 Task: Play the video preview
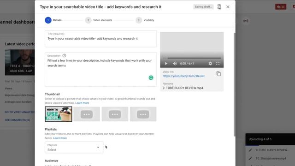(x=166, y=64)
